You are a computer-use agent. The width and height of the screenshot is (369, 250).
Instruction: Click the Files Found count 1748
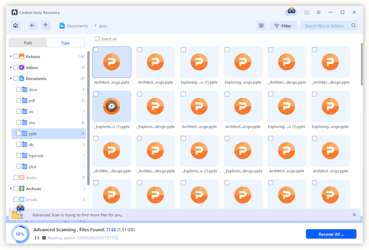click(x=111, y=230)
